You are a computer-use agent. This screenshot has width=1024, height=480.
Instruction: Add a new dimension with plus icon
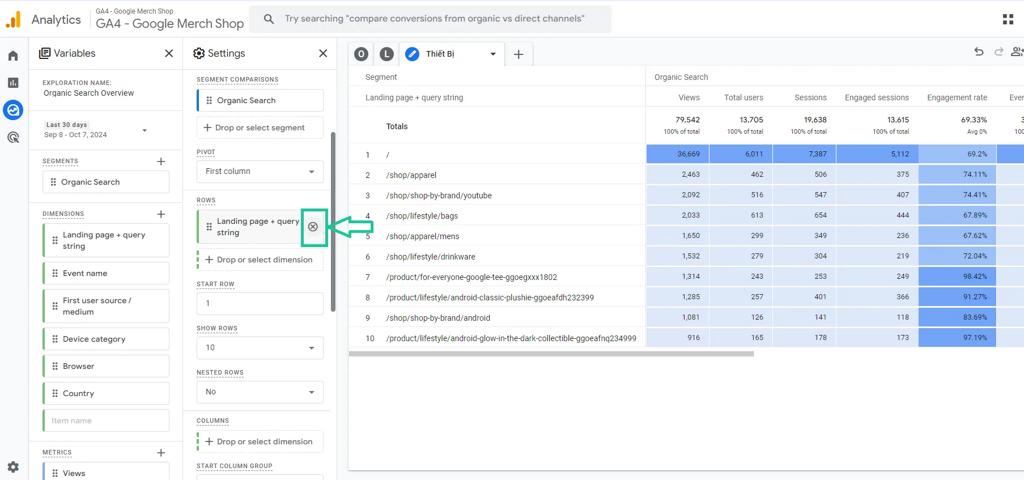coord(161,214)
